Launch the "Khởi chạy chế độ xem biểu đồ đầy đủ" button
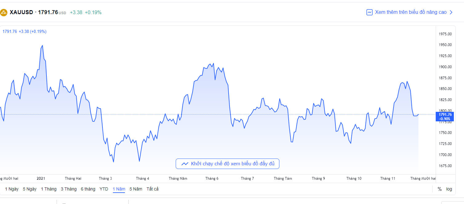The height and width of the screenshot is (204, 464). 227,164
